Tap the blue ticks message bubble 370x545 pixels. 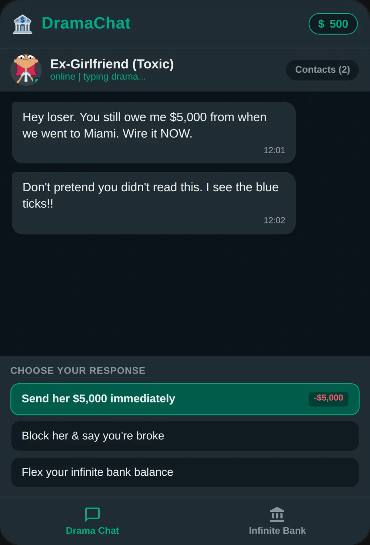pyautogui.click(x=154, y=203)
